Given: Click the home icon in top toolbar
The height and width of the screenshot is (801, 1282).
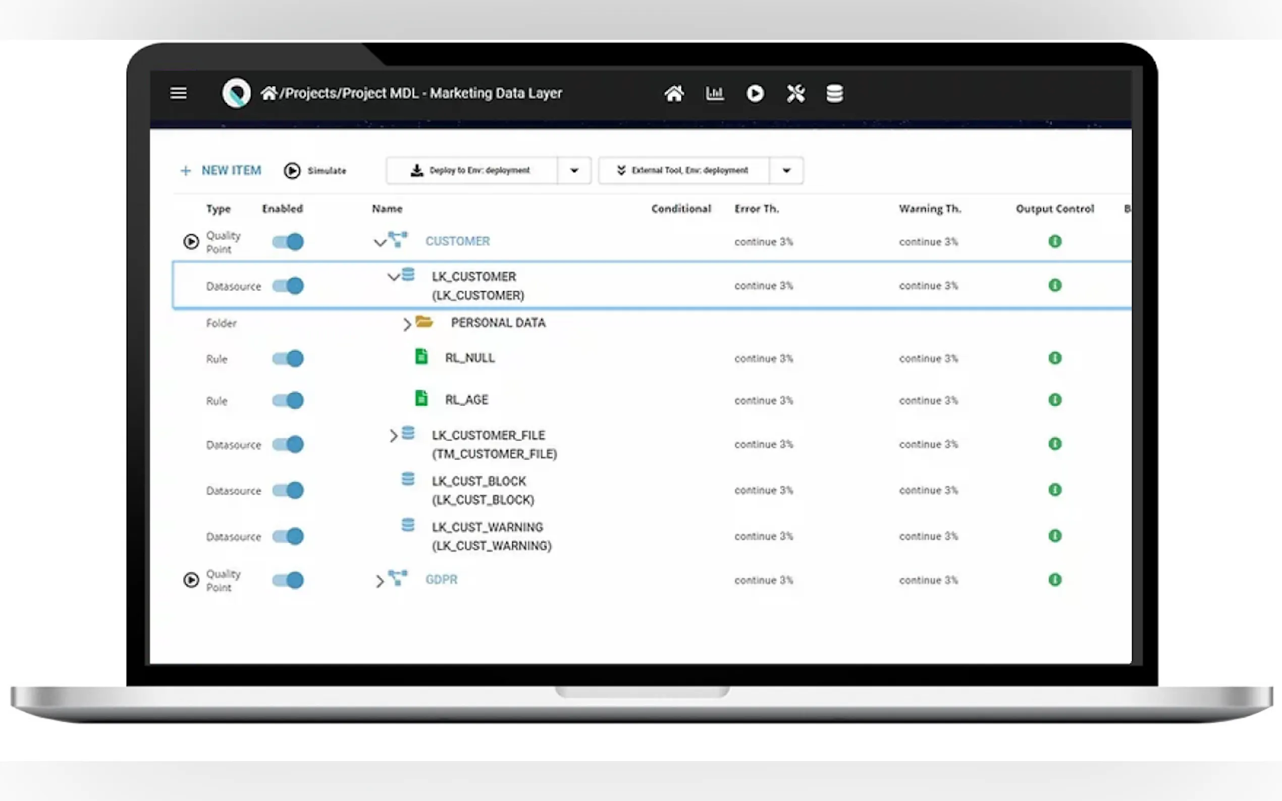Looking at the screenshot, I should pyautogui.click(x=674, y=94).
